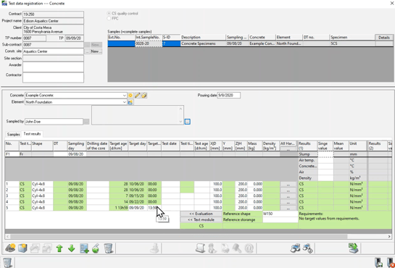Click the Target day 09/15/20 cell
The image size is (395, 268).
pos(138,196)
